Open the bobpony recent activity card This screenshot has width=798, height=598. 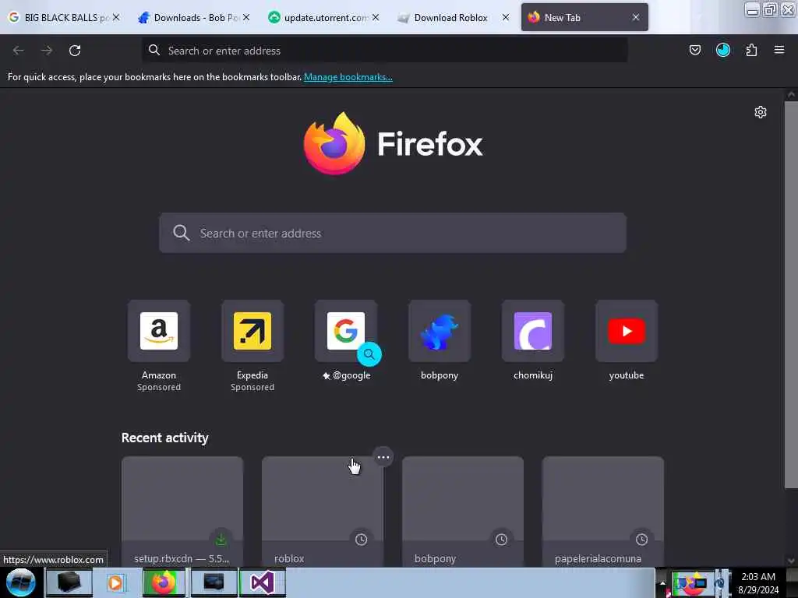[463, 511]
